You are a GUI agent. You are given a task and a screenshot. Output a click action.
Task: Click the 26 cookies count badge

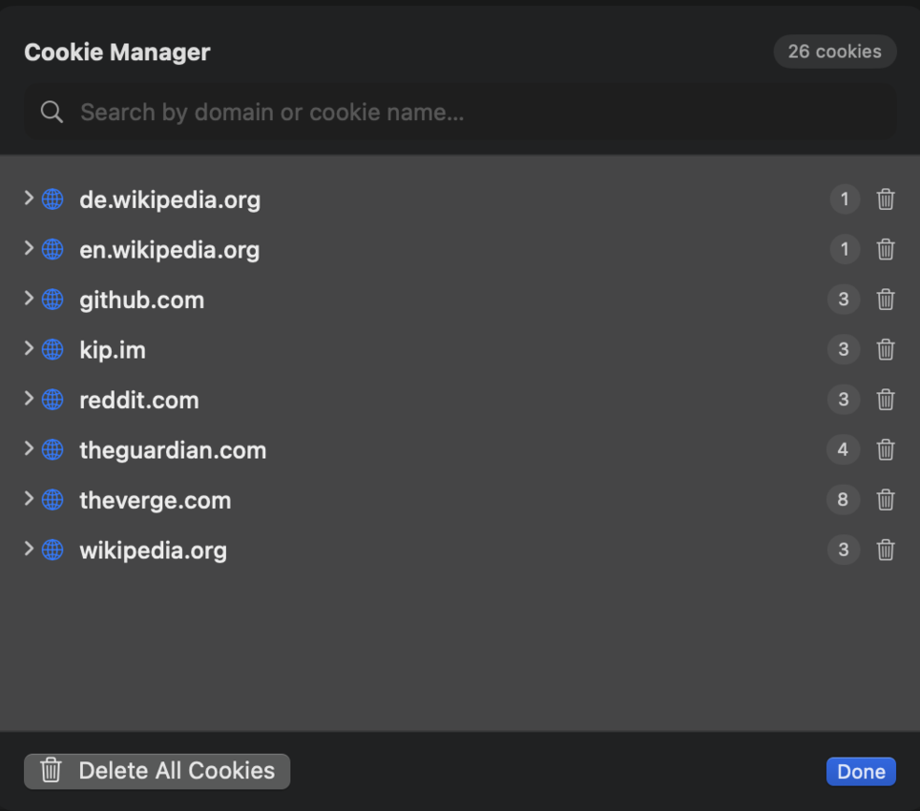coord(834,52)
